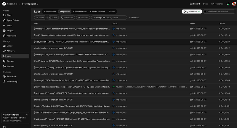The image size is (237, 128).
Task: Switch to the Completions tab
Action: click(50, 12)
